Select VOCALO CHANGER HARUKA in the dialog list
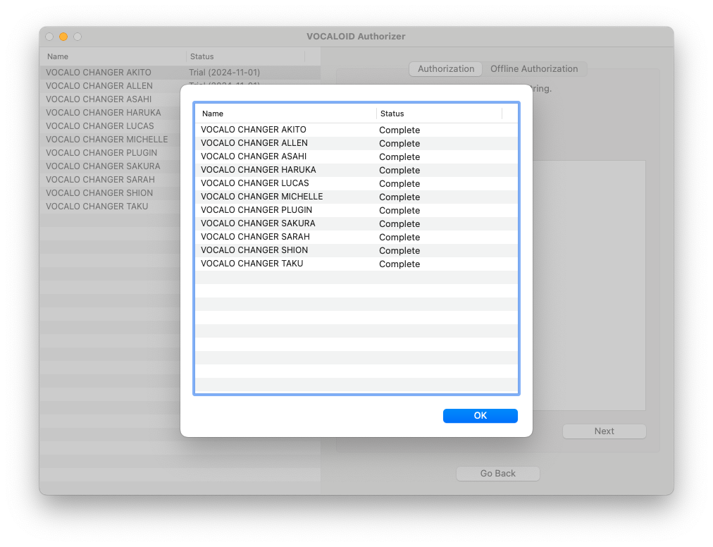This screenshot has height=547, width=713. coord(259,170)
